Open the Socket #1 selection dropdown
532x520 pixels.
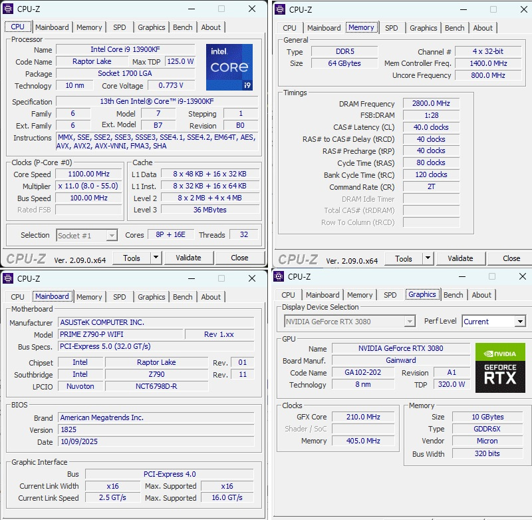(x=111, y=235)
